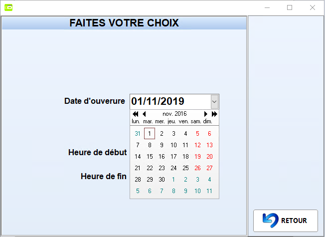This screenshot has width=325, height=237.
Task: Select black day 11 under ven.
Action: [185, 145]
